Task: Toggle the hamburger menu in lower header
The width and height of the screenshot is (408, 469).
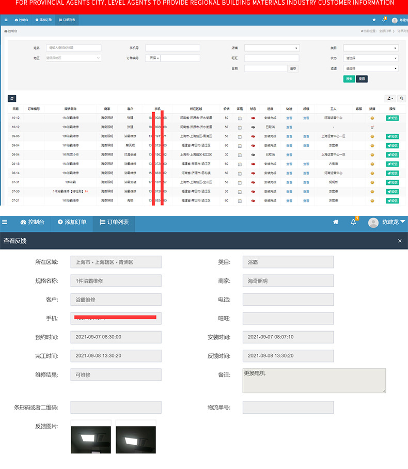Action: click(x=5, y=222)
